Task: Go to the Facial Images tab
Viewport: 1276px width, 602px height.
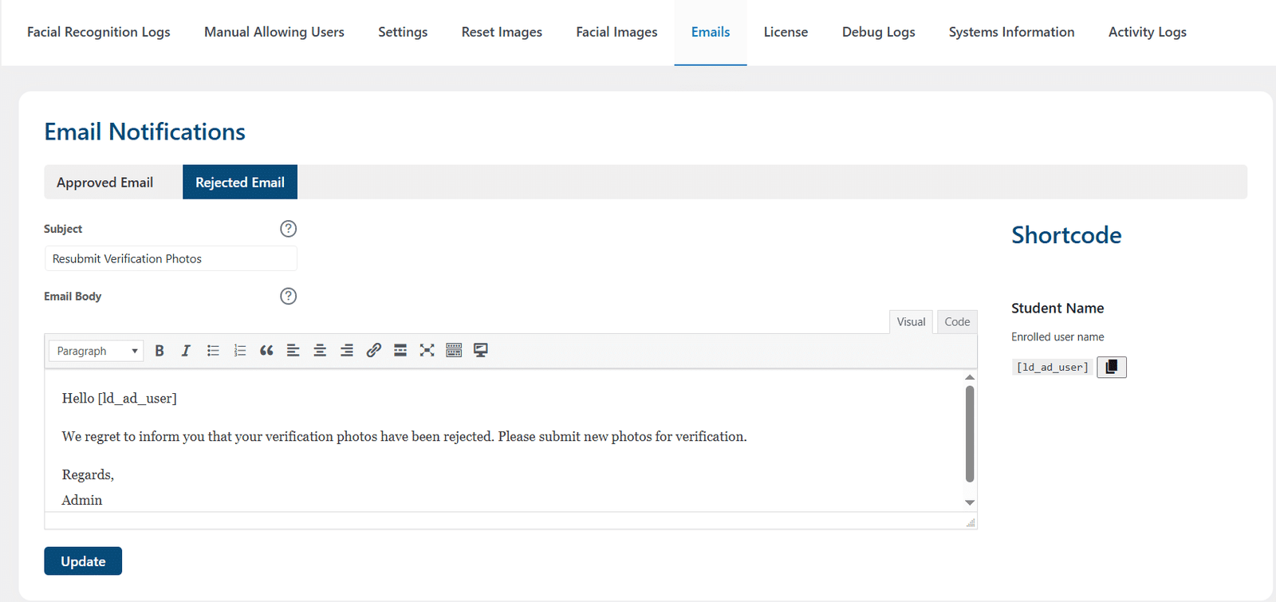Action: click(x=617, y=32)
